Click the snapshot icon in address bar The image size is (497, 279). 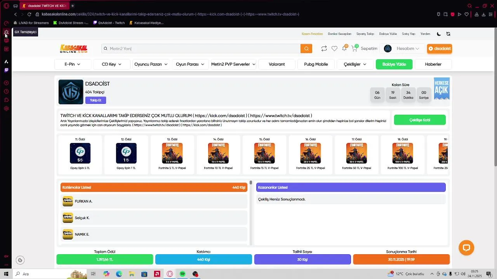[446, 14]
